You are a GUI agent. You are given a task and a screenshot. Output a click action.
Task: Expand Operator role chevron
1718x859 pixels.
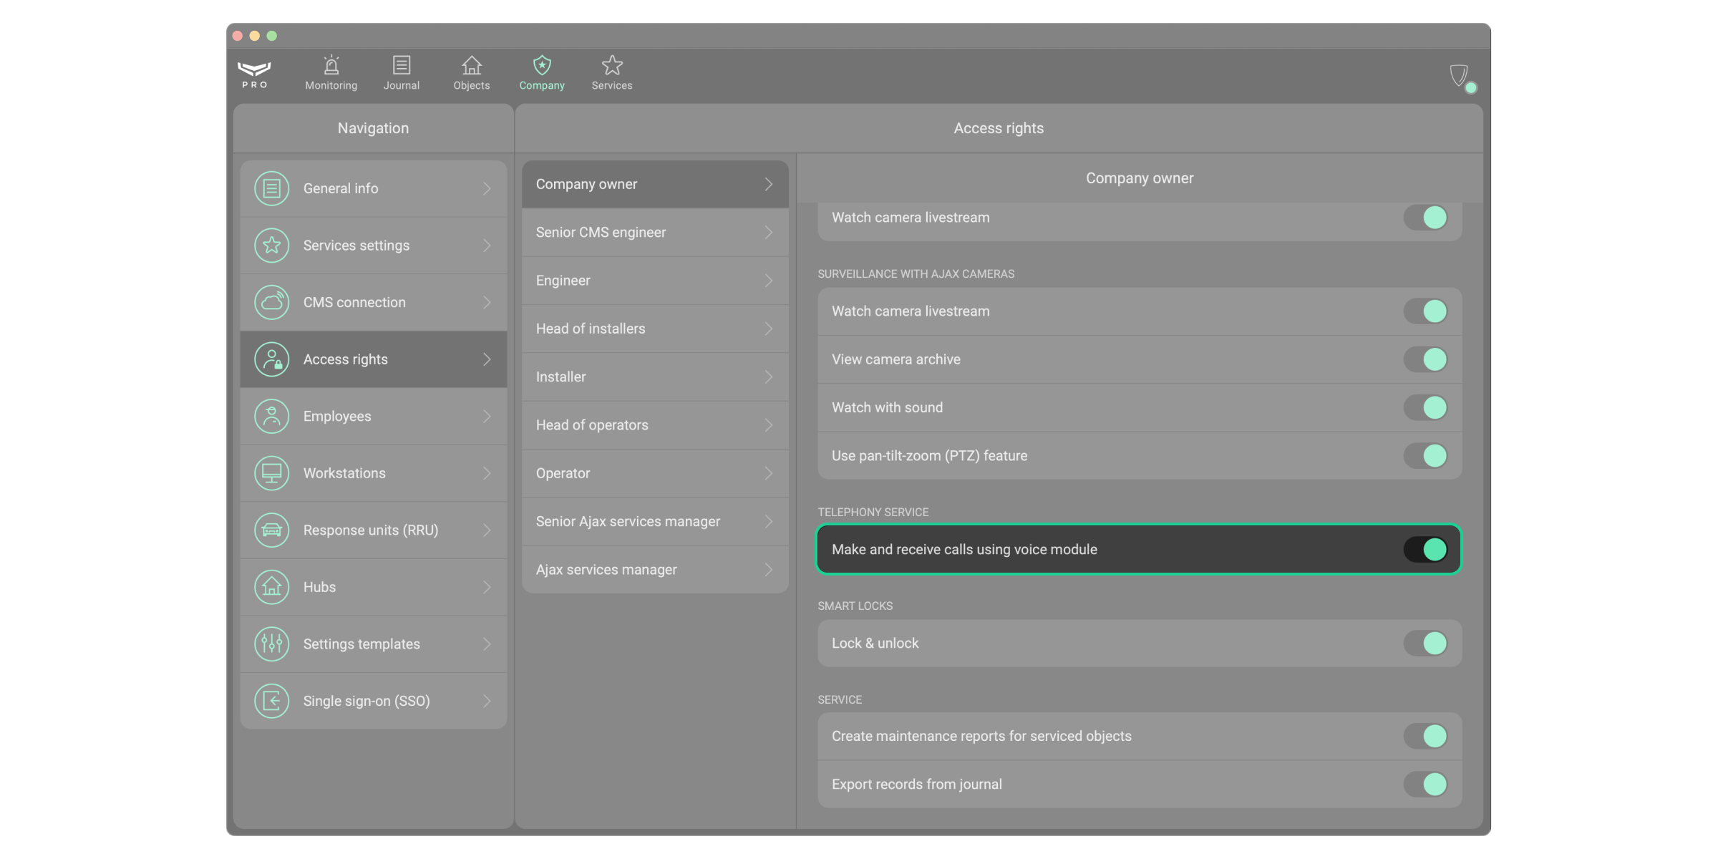click(769, 473)
